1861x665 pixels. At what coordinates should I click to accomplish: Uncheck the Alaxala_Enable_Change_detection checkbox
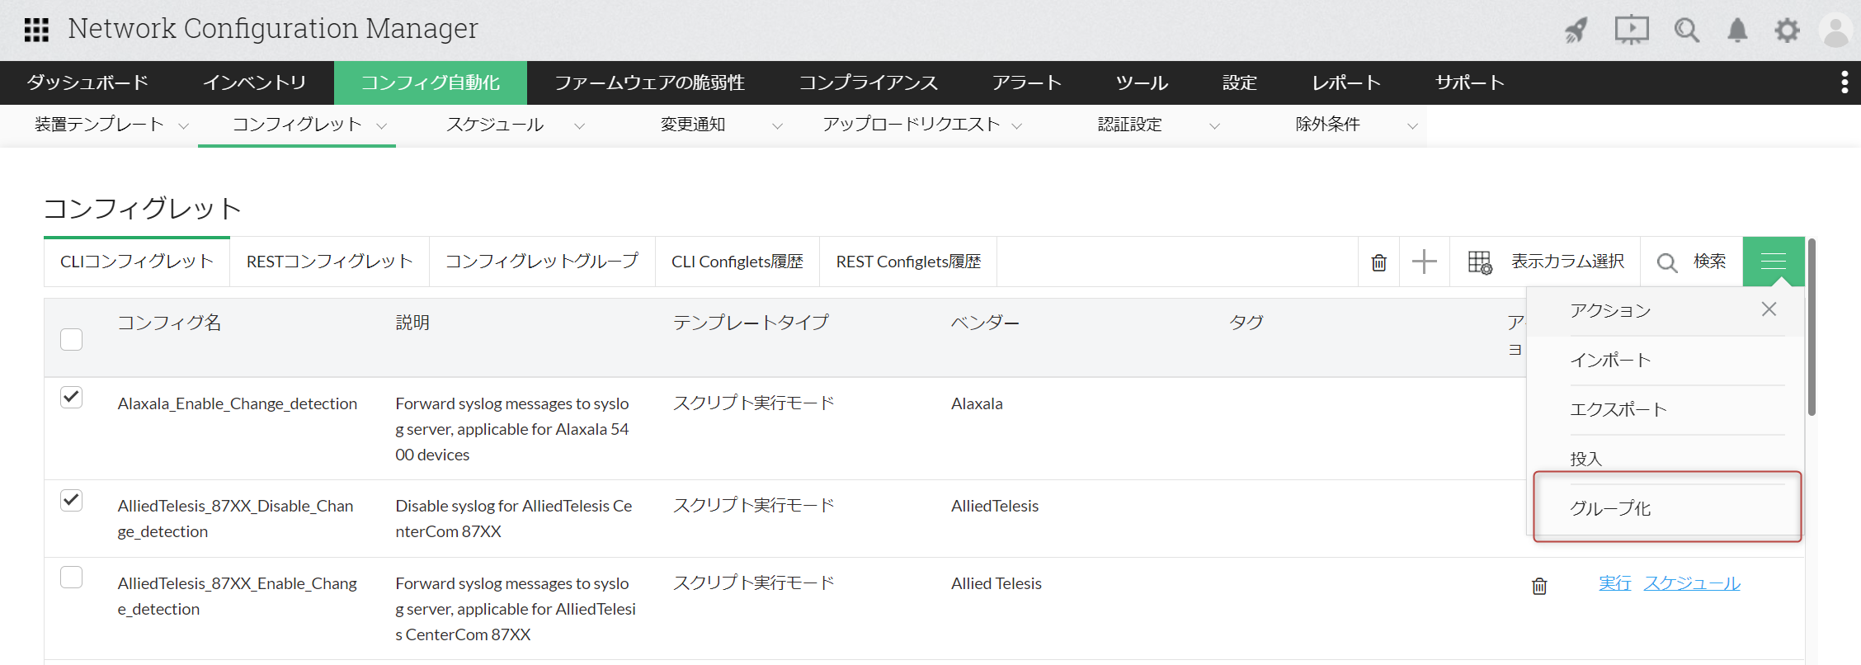point(72,398)
